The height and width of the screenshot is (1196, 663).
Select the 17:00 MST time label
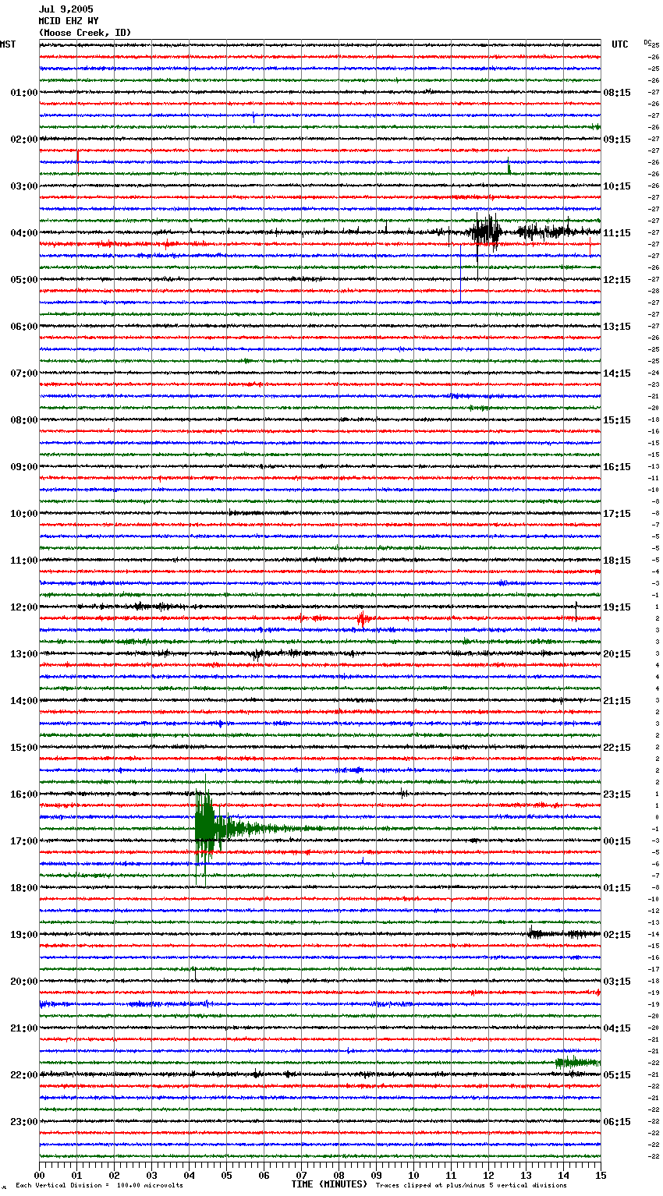24,841
